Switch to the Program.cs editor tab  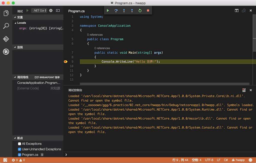coord(76,11)
